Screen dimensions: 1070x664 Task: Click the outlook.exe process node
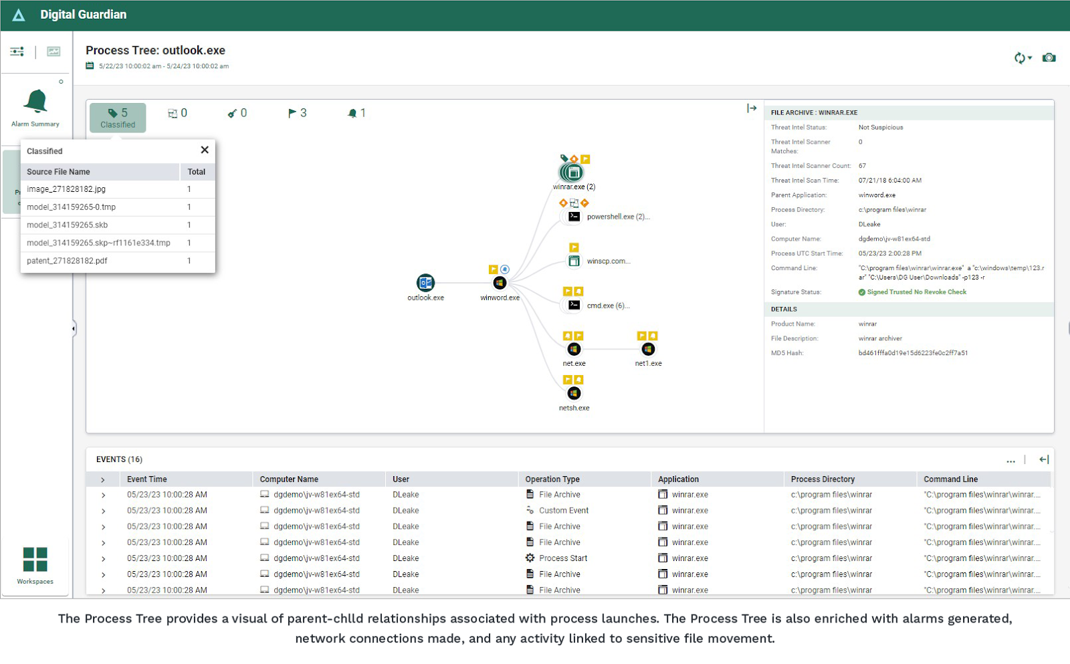425,283
